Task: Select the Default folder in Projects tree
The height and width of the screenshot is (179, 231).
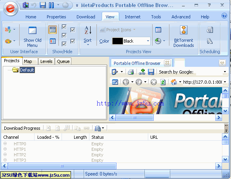Action: [x=27, y=70]
